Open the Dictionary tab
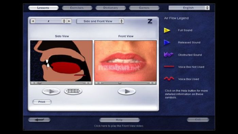 [111, 8]
